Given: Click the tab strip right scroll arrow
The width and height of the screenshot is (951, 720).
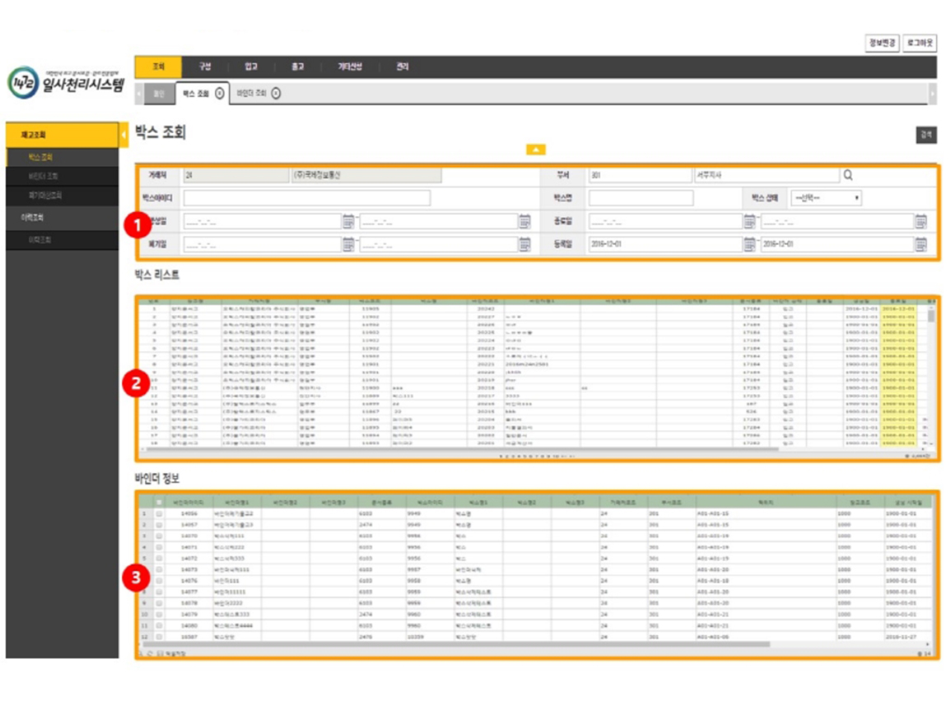Looking at the screenshot, I should (933, 93).
